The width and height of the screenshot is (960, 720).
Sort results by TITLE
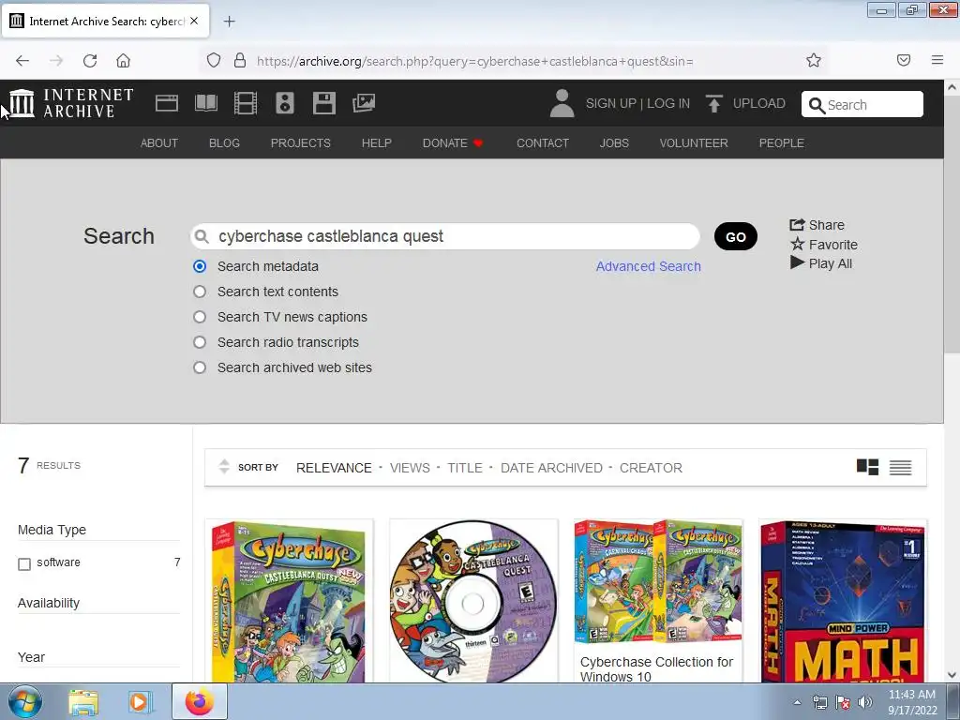[x=465, y=468]
